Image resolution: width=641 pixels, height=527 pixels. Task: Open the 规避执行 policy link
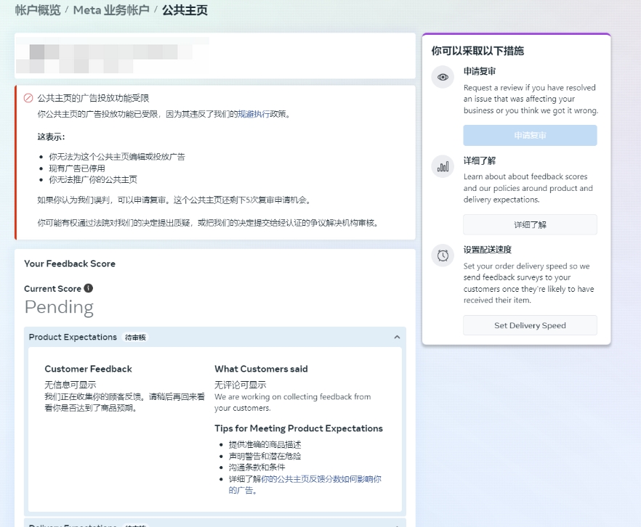pyautogui.click(x=254, y=114)
